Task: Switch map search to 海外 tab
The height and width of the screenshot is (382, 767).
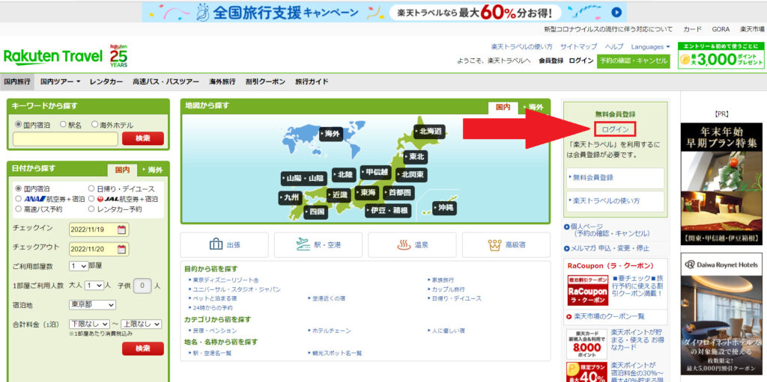Action: 533,107
